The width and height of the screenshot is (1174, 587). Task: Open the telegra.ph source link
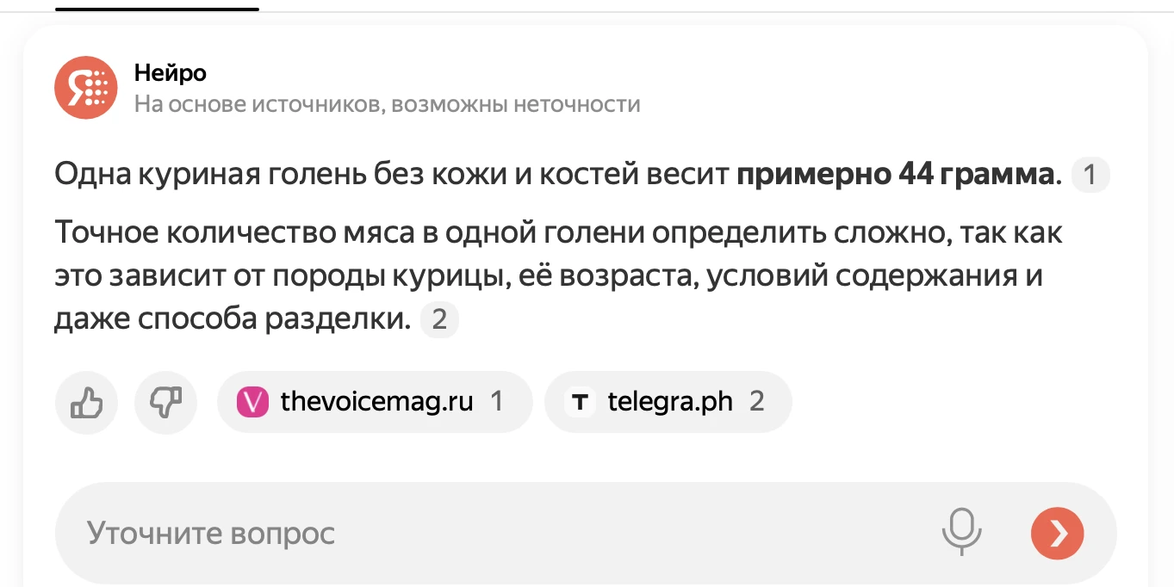tap(669, 402)
